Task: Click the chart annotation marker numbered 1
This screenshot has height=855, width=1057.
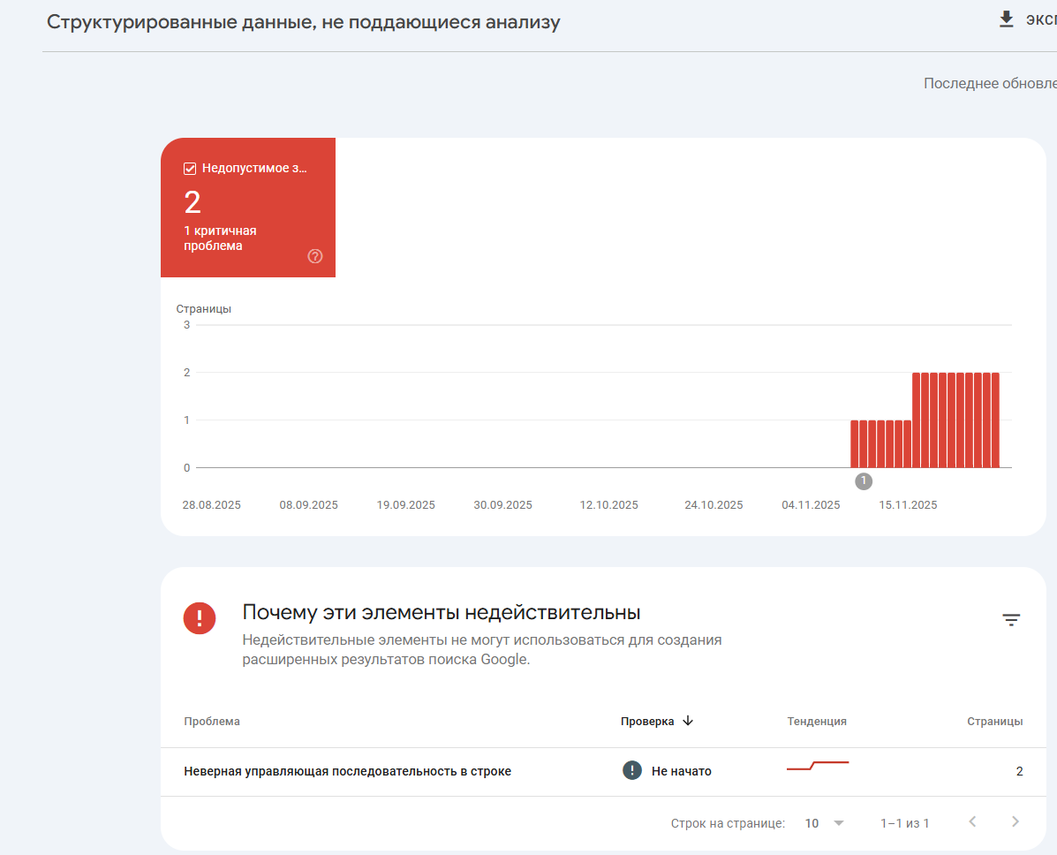Action: pos(864,481)
